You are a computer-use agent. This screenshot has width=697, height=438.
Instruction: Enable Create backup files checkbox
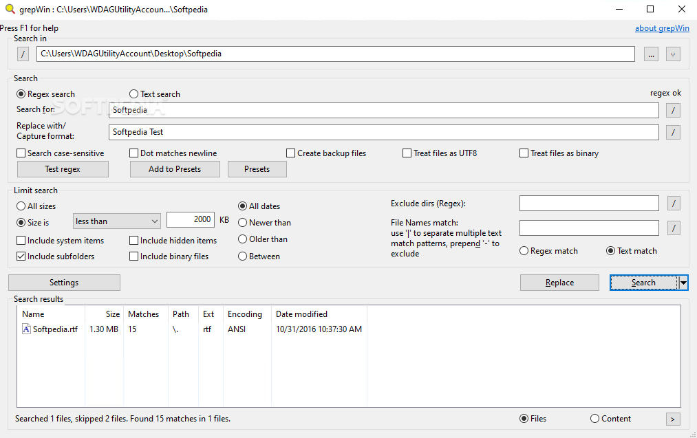(291, 153)
